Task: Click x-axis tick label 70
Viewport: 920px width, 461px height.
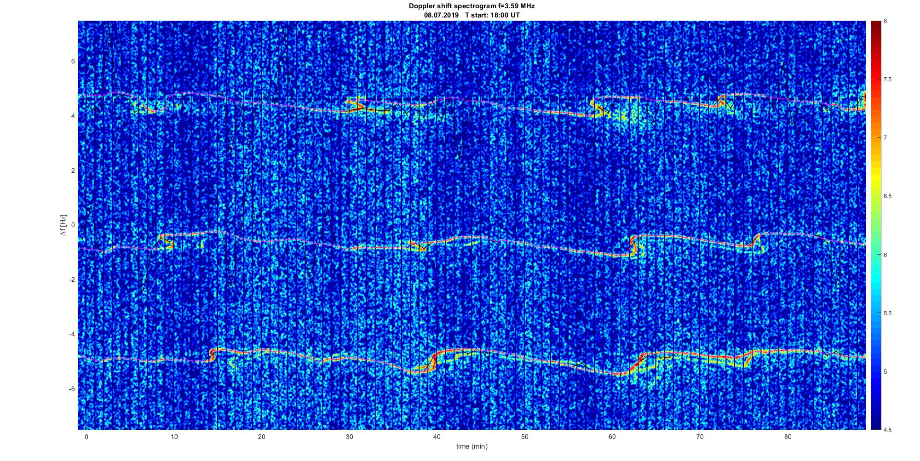Action: (x=700, y=437)
